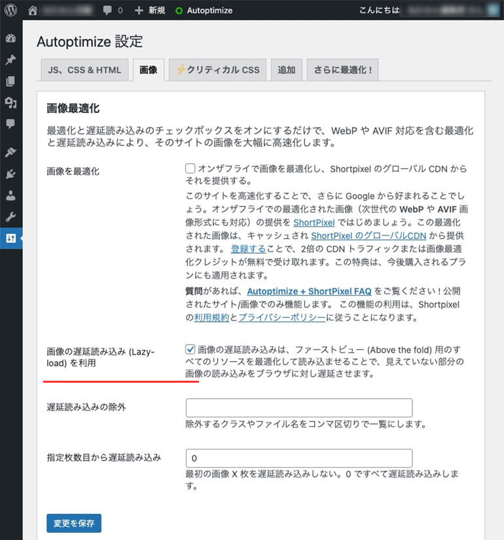504x540 pixels.
Task: Click the 除外するクラスやファイル名 help text
Action: pyautogui.click(x=306, y=424)
